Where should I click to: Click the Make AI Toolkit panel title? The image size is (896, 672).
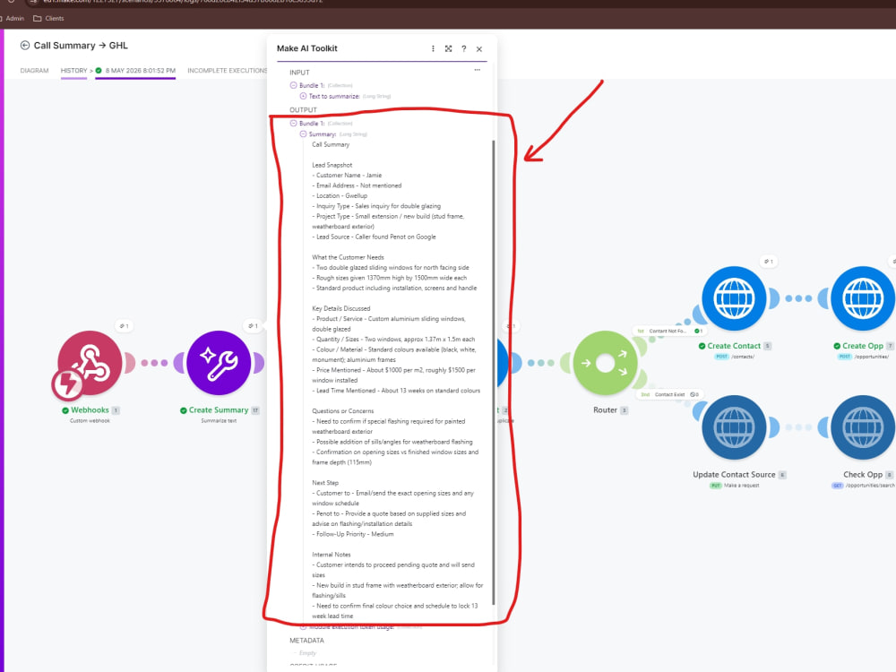pyautogui.click(x=306, y=48)
